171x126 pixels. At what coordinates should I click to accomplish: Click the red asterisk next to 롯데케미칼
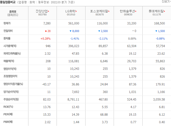164,11
